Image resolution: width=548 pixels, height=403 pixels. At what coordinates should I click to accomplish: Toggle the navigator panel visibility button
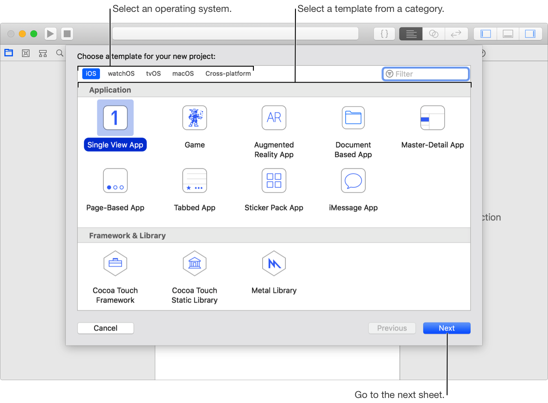pos(486,34)
